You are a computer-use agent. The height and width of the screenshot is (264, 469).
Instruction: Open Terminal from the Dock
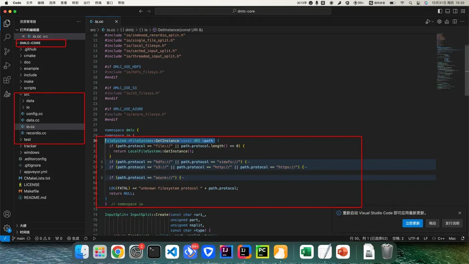point(154,252)
